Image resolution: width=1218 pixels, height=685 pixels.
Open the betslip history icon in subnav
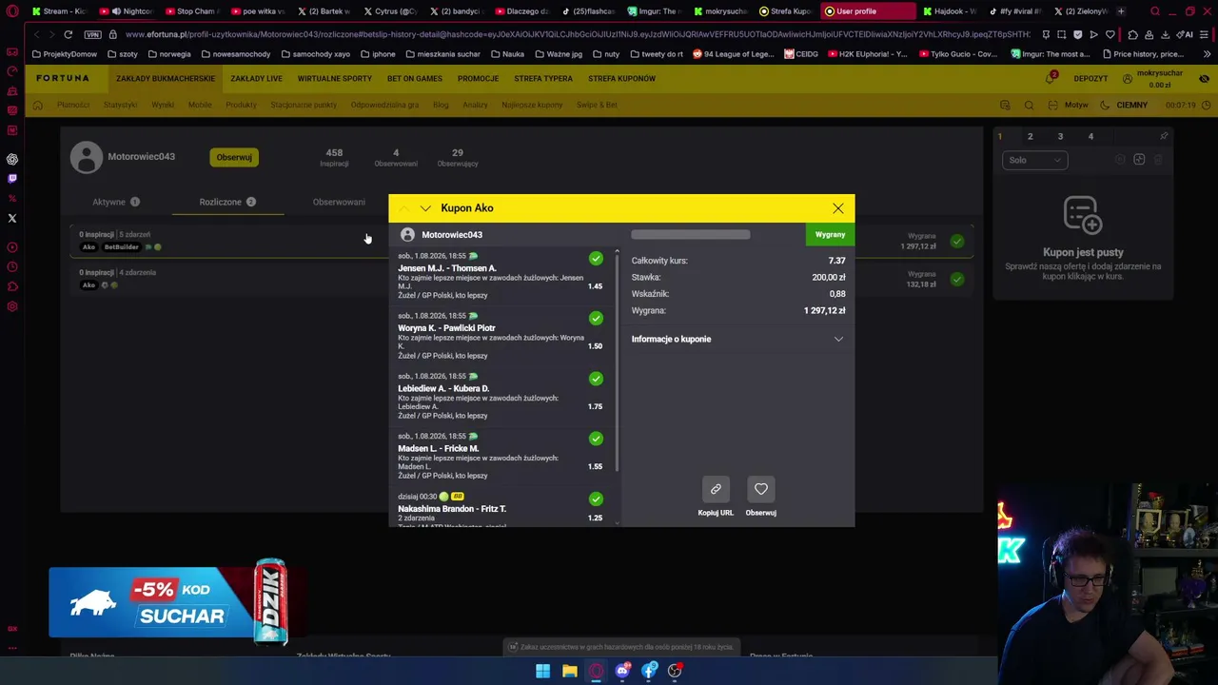(x=1005, y=105)
